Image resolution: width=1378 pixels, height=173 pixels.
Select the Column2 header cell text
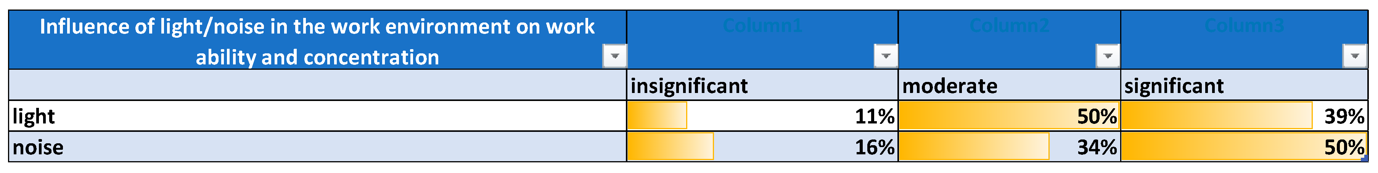click(x=1009, y=26)
